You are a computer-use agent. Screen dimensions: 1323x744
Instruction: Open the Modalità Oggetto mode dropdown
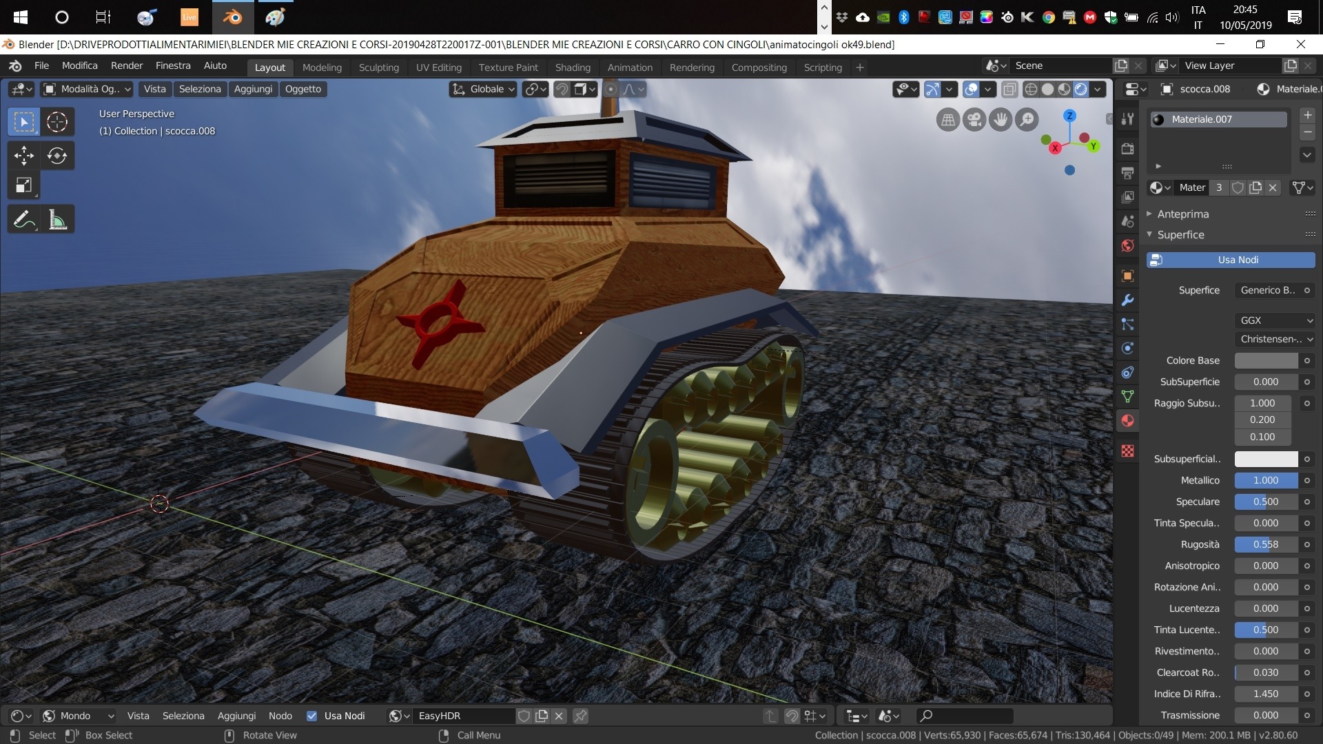click(x=87, y=89)
